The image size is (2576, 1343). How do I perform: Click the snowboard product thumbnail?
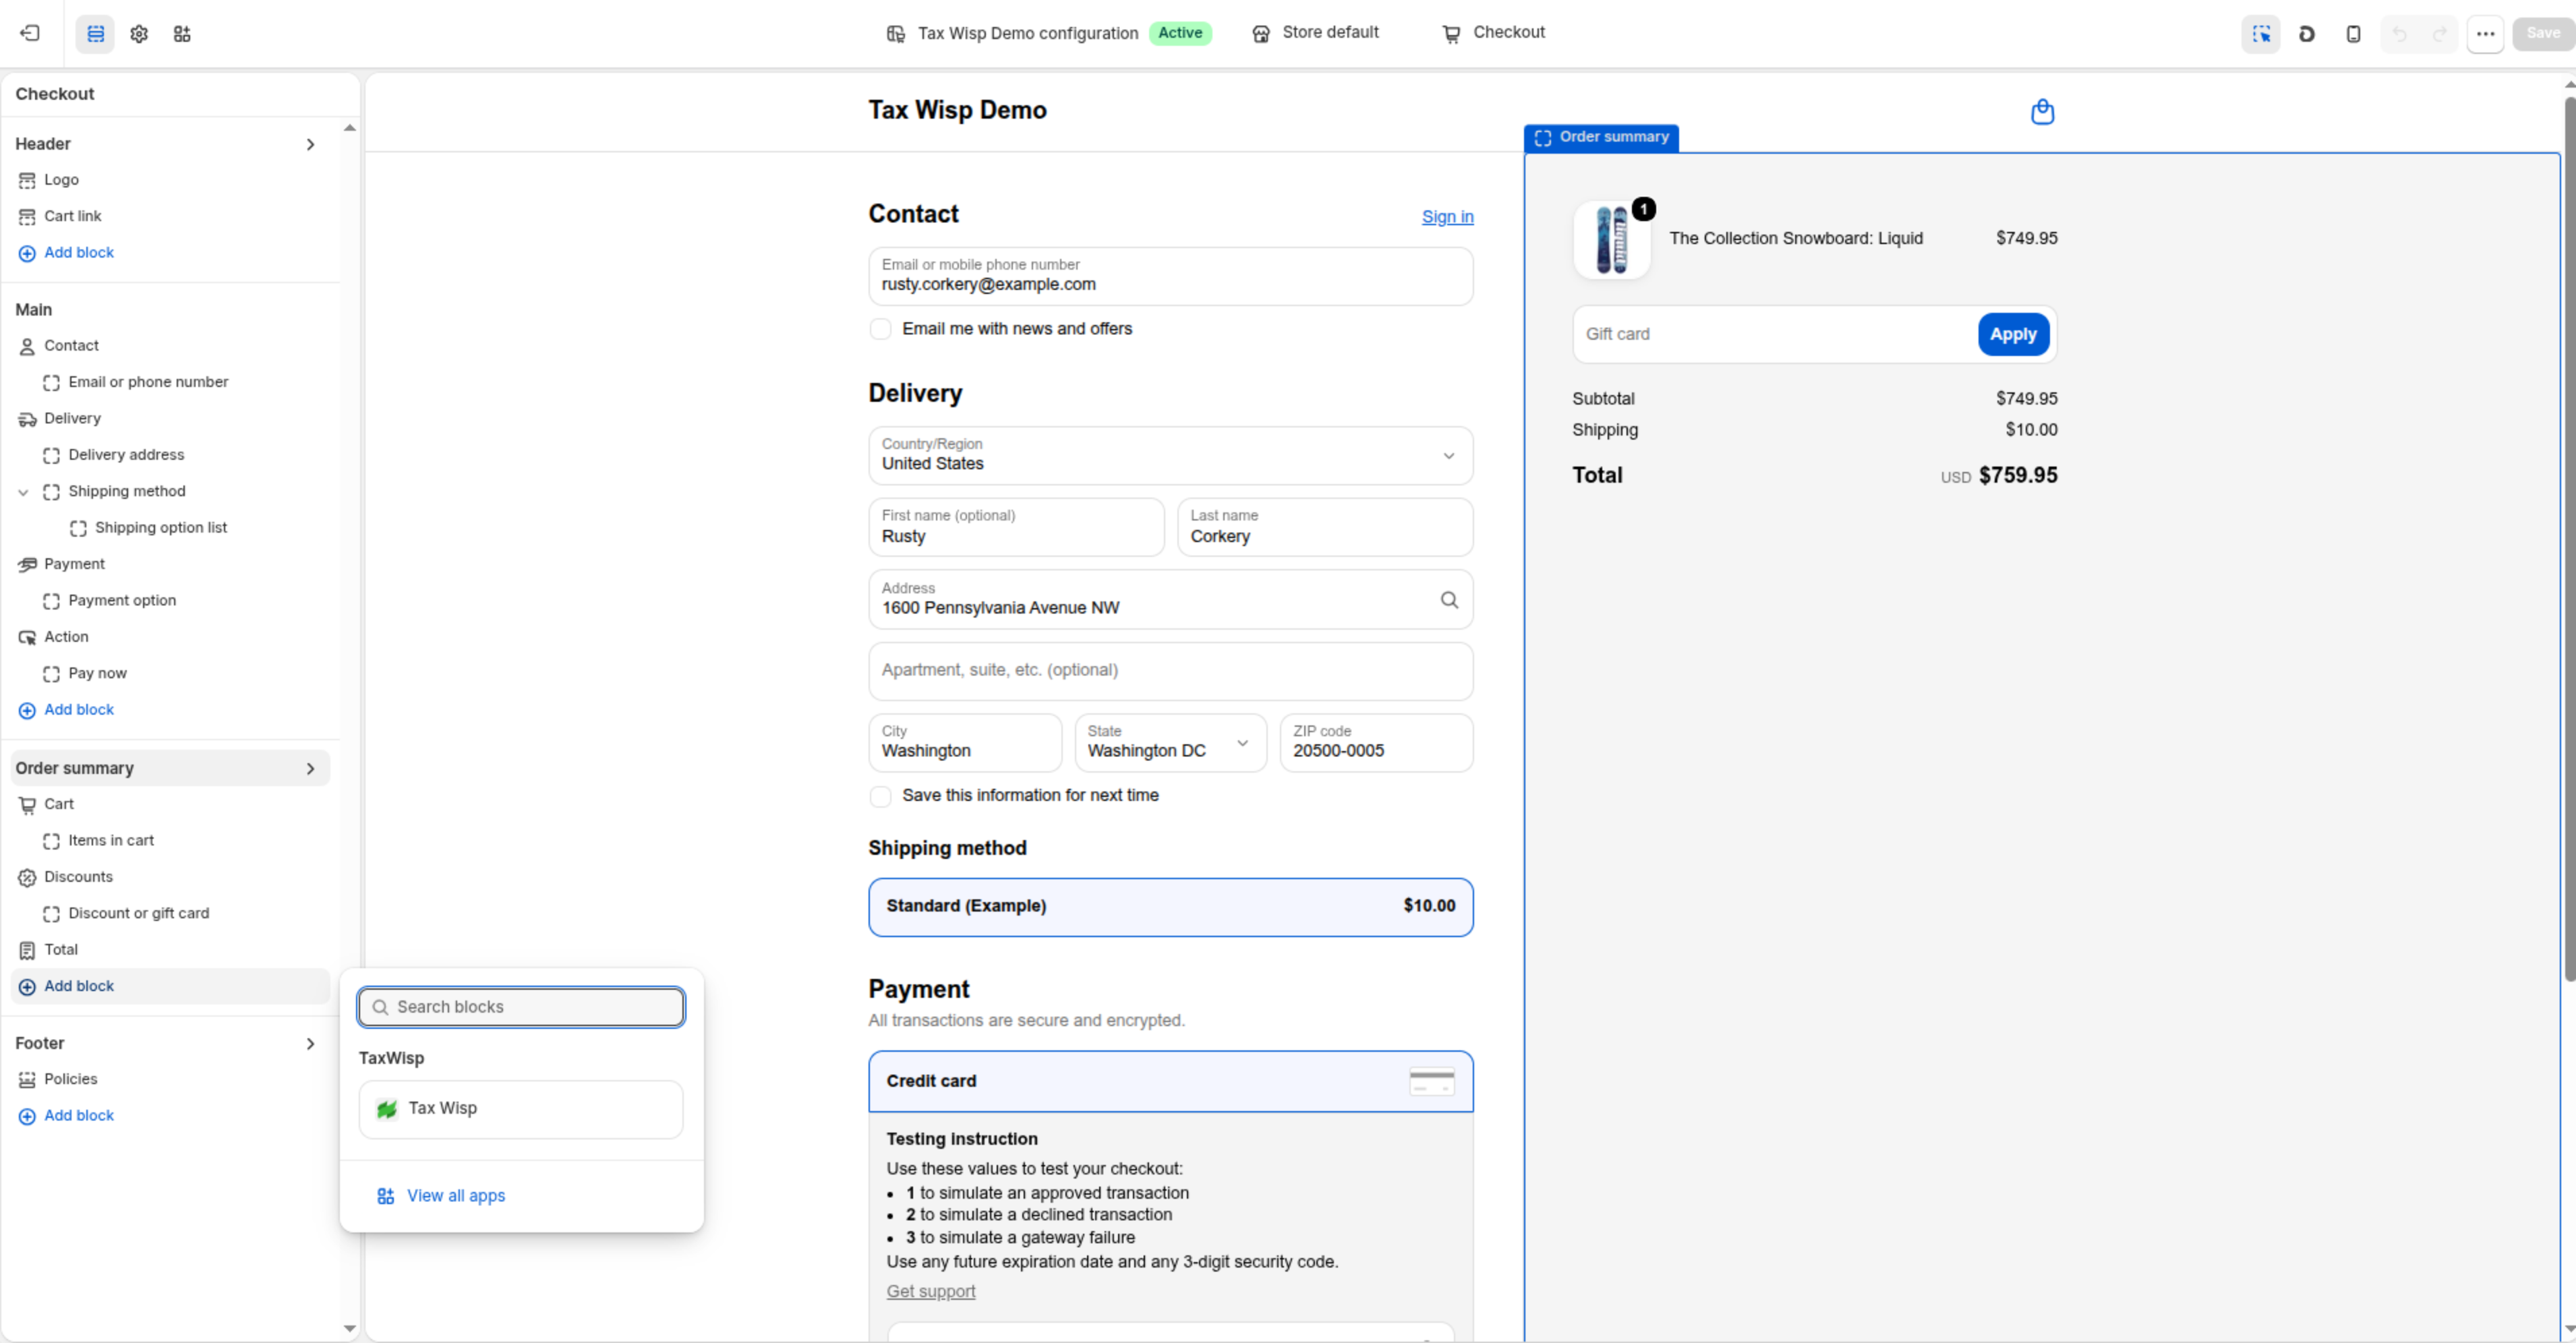click(x=1611, y=240)
